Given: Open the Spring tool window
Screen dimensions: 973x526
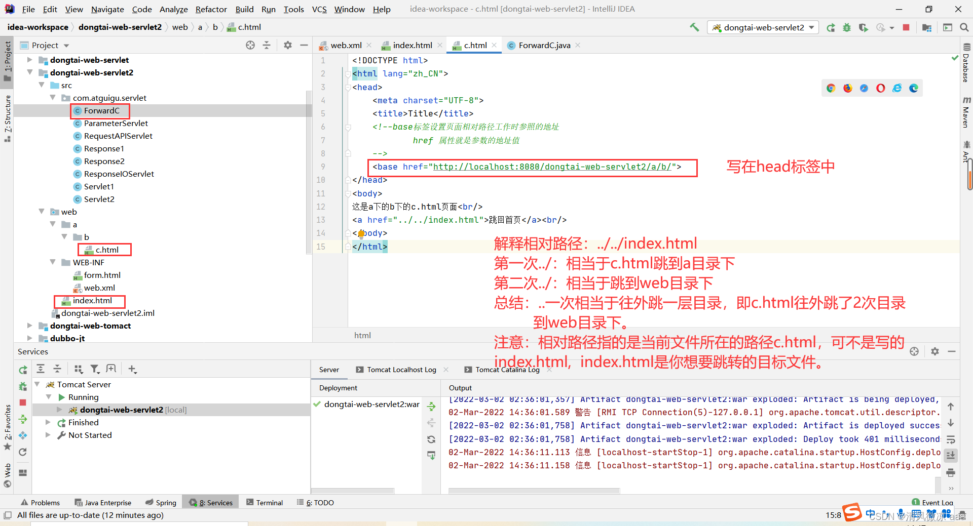Looking at the screenshot, I should pyautogui.click(x=161, y=502).
